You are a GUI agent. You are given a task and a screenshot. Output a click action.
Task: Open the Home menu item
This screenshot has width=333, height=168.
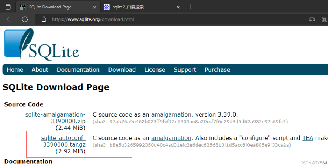tap(15, 69)
